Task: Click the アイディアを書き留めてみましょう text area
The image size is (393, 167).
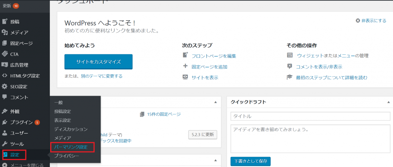Action: [310, 139]
